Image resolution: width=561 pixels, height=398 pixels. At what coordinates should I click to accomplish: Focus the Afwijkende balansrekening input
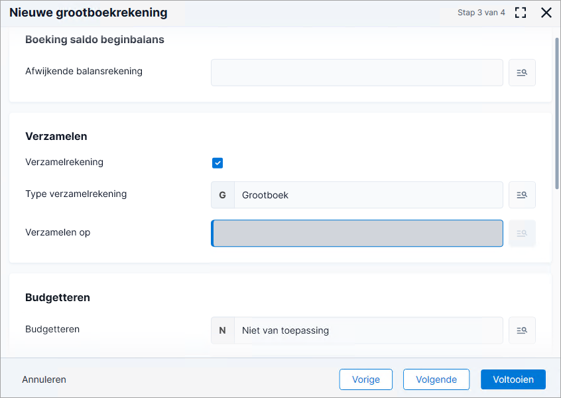click(357, 73)
